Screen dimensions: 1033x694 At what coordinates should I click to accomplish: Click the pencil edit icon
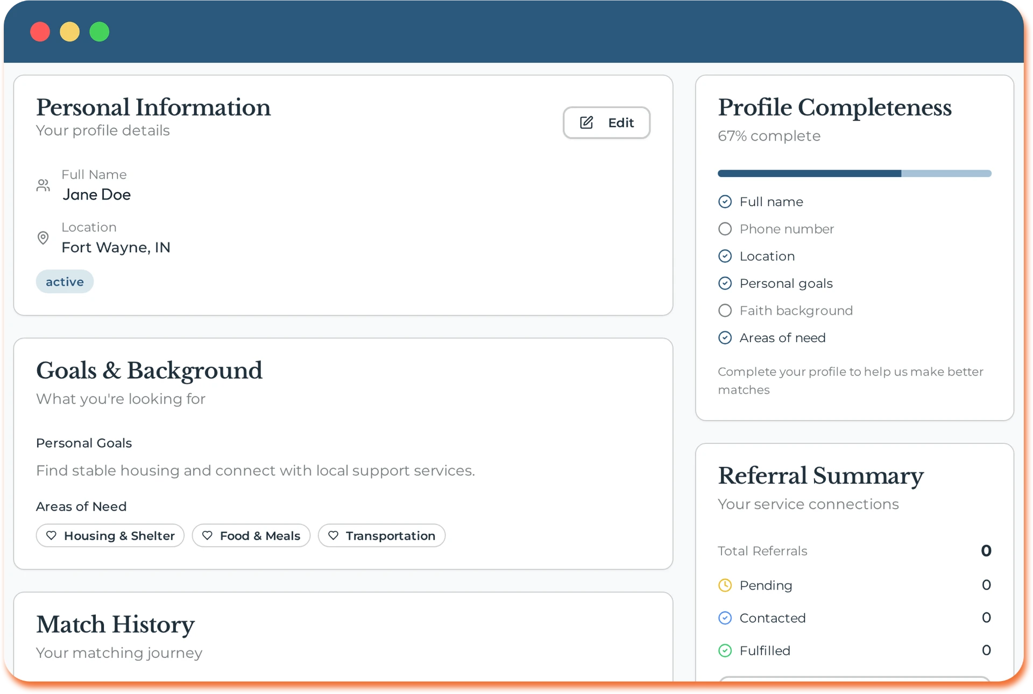[586, 123]
